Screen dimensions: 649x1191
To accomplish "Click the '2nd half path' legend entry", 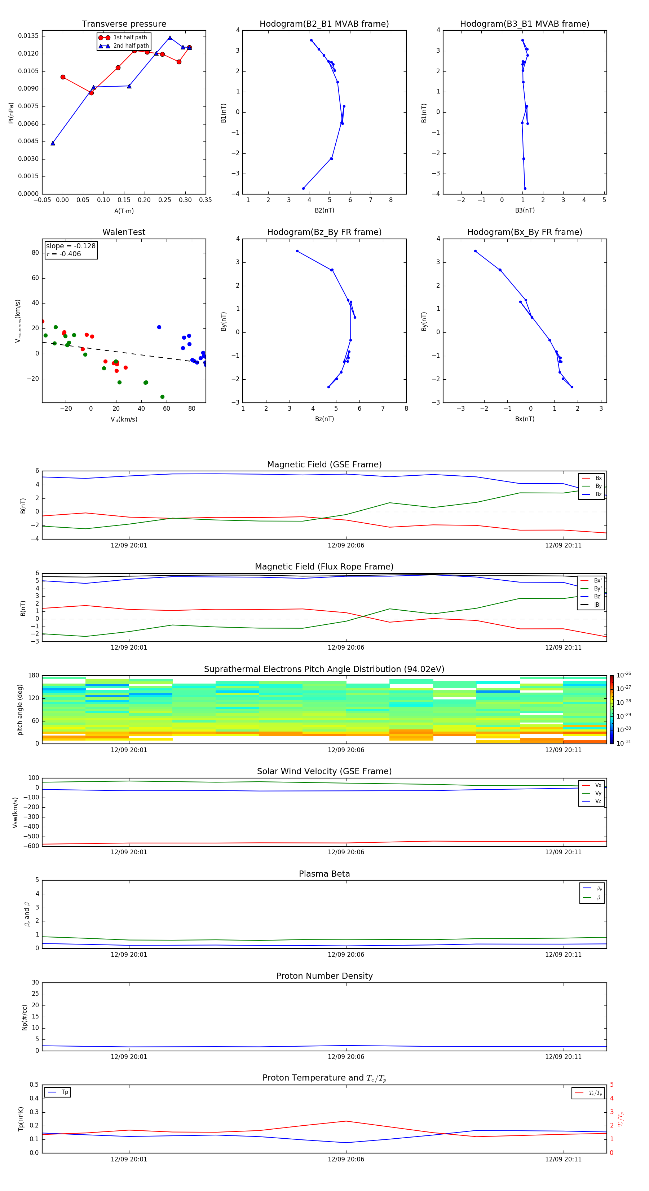I will [x=124, y=46].
